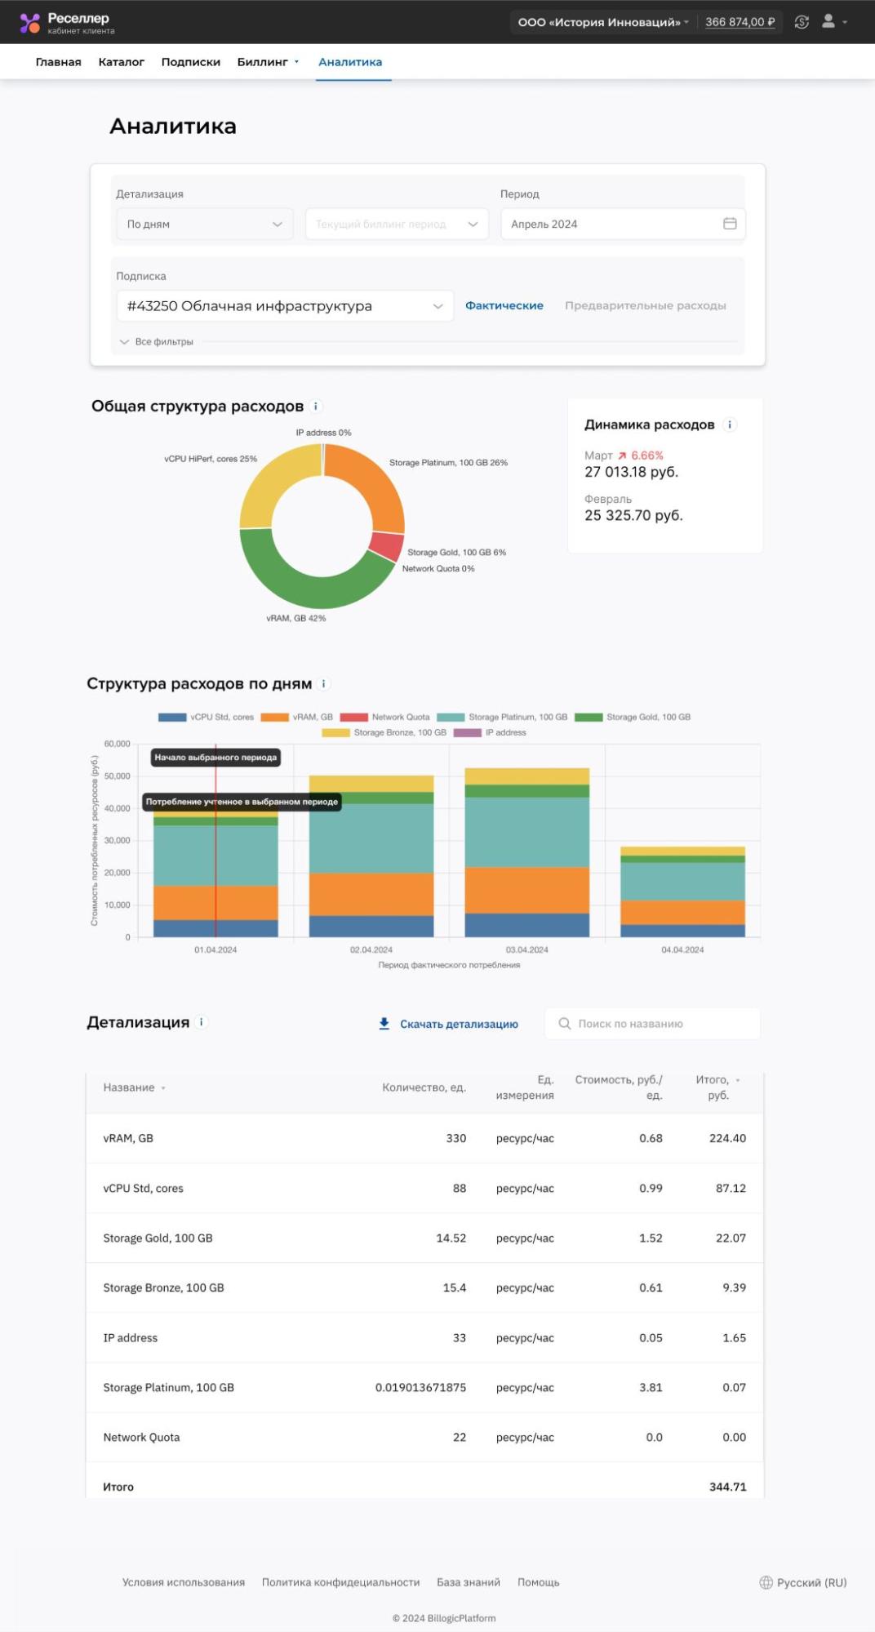This screenshot has width=875, height=1632.
Task: Open subscription dropdown #43250 Облачная инфраструктура
Action: pyautogui.click(x=284, y=306)
